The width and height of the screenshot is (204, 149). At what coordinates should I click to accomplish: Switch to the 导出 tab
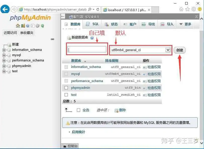[x=148, y=24]
